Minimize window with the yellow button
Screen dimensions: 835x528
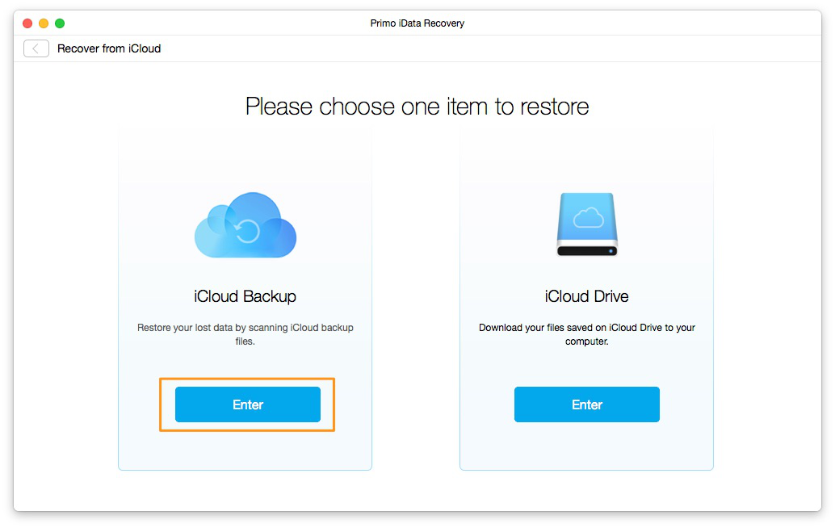(44, 23)
